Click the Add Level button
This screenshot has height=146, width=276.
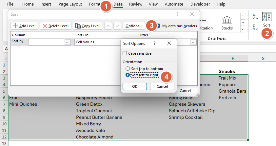[25, 26]
